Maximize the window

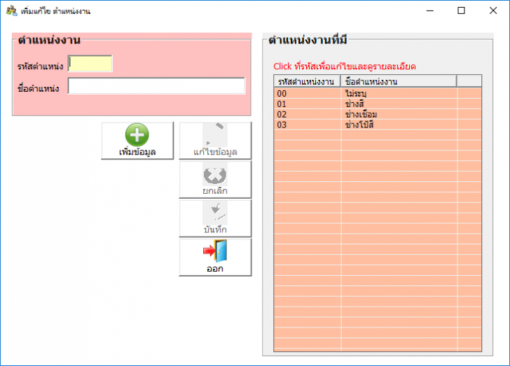click(x=461, y=10)
